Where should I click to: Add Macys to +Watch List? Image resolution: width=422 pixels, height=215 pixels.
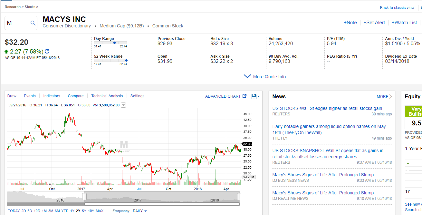(x=404, y=23)
